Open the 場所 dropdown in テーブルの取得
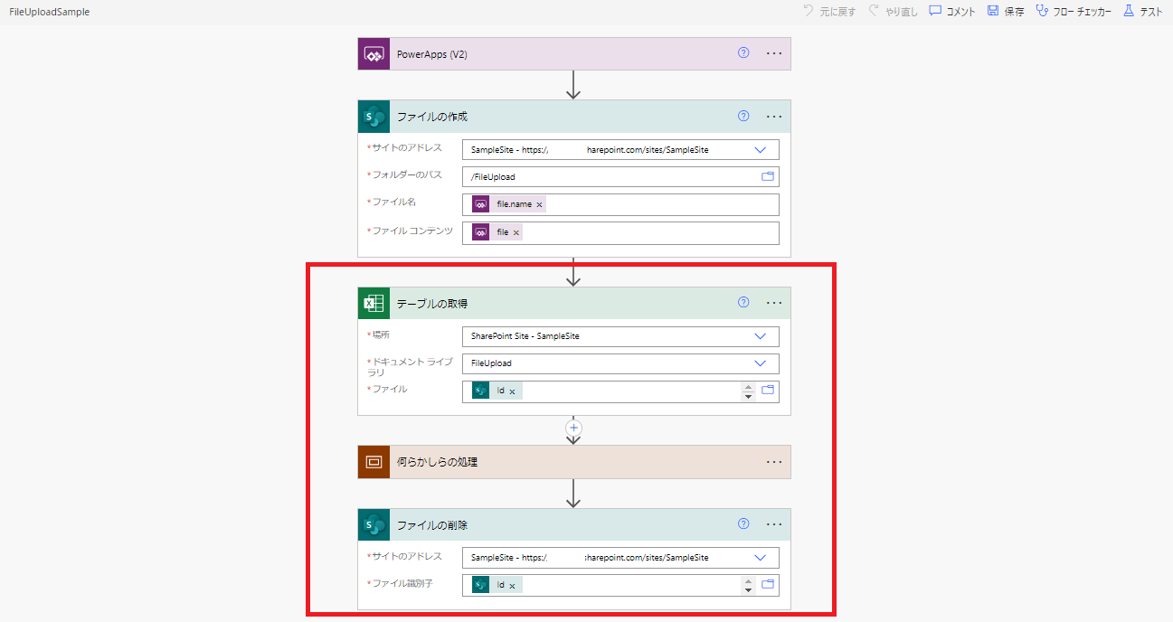 [761, 335]
